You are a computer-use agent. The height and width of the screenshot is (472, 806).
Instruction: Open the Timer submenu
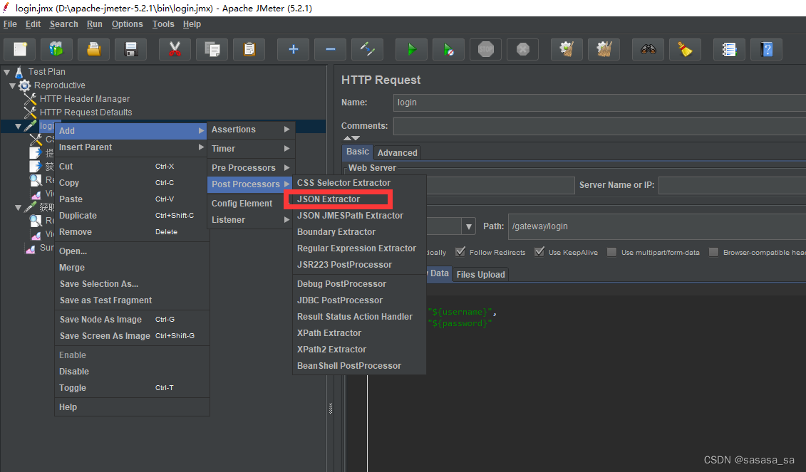[250, 148]
